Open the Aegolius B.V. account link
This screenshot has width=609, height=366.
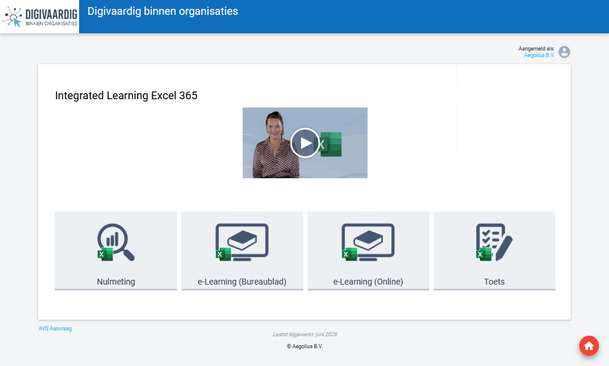click(x=539, y=55)
